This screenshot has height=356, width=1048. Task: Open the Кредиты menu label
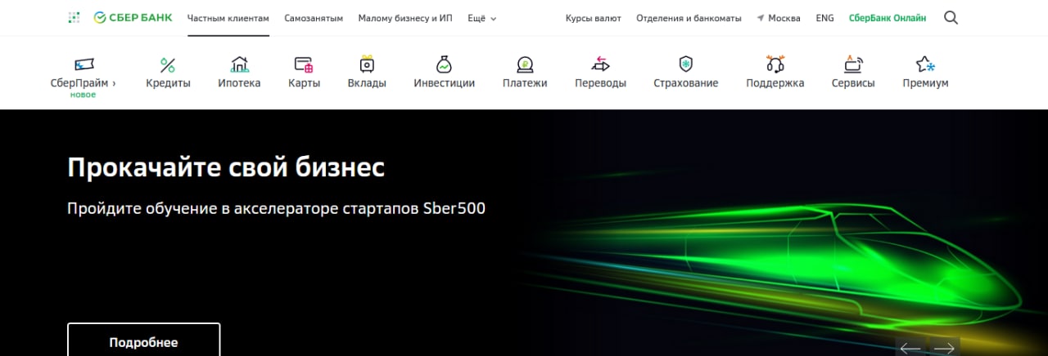tap(168, 82)
